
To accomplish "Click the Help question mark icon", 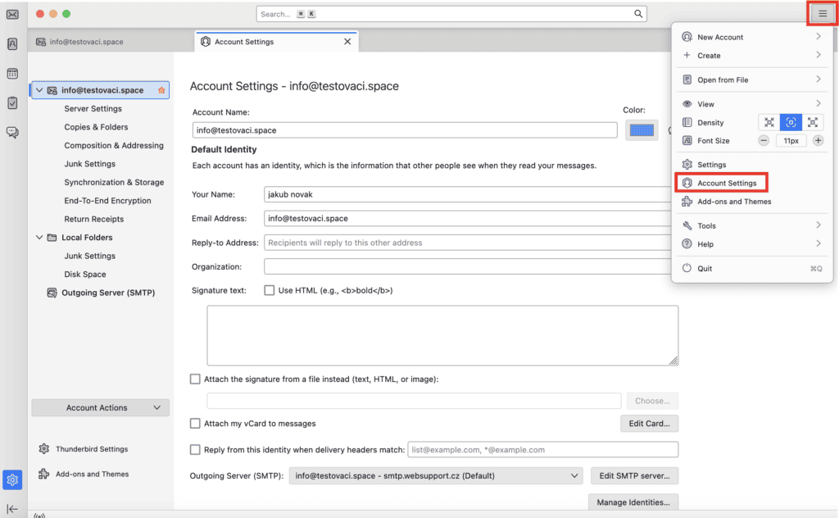I will 687,244.
